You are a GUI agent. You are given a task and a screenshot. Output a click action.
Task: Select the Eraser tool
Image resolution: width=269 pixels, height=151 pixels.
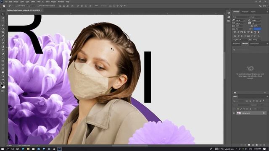pyautogui.click(x=3, y=43)
